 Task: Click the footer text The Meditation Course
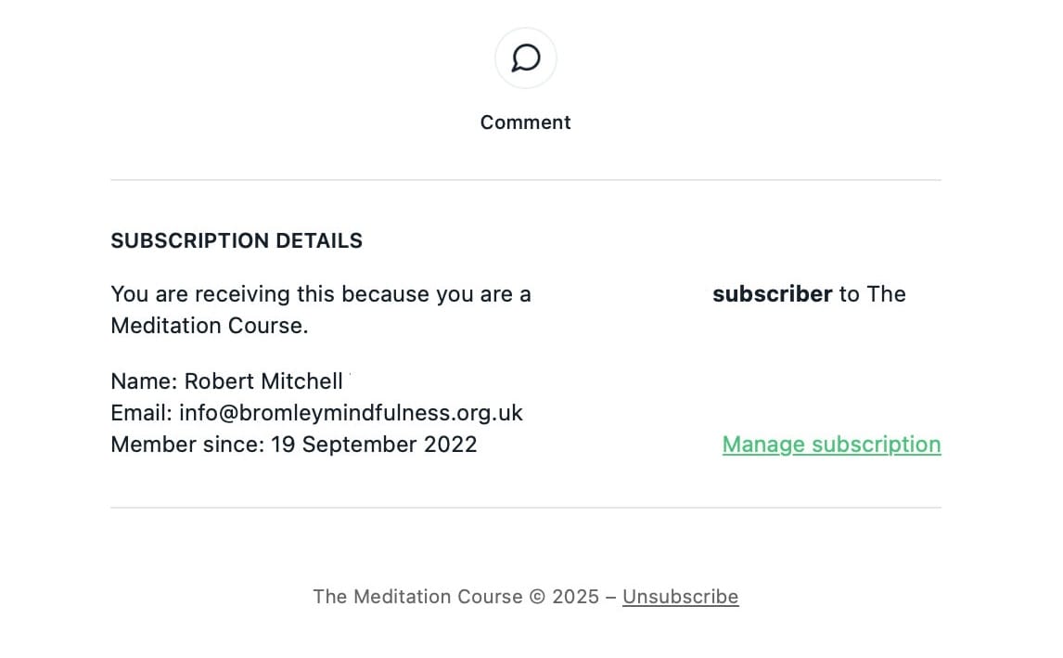417,597
